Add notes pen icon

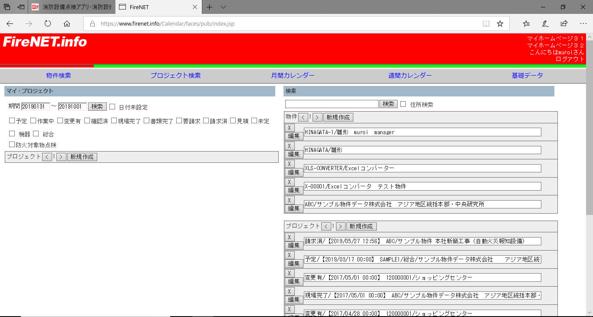(x=545, y=23)
